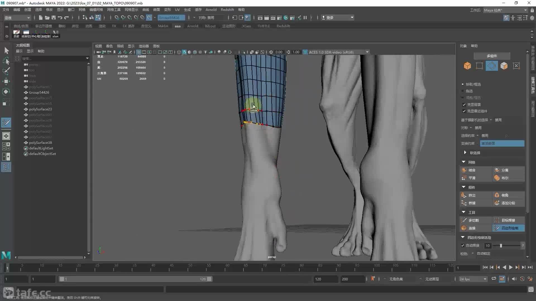Open the Maya 经典 workspace dropdown
The image size is (536, 301).
point(505,10)
